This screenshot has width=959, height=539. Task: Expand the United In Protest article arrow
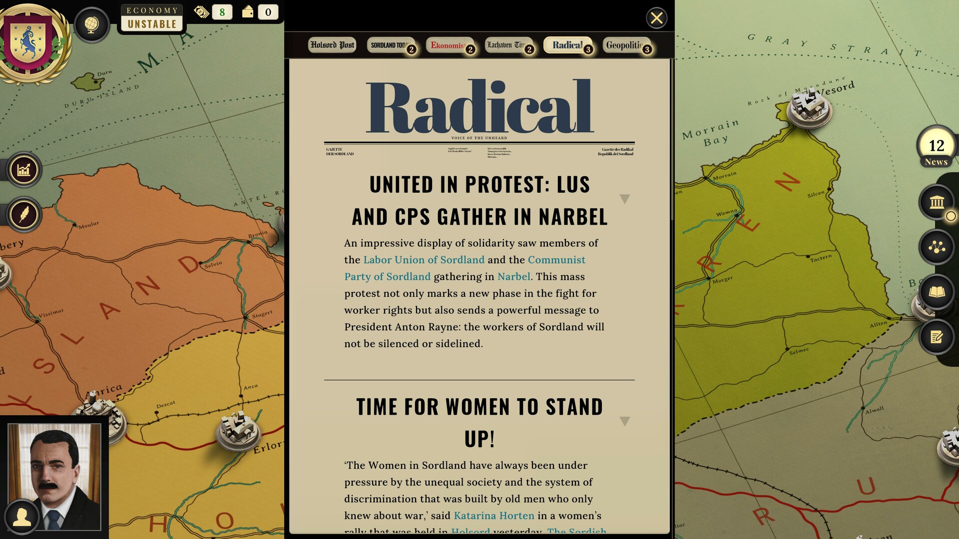click(624, 199)
